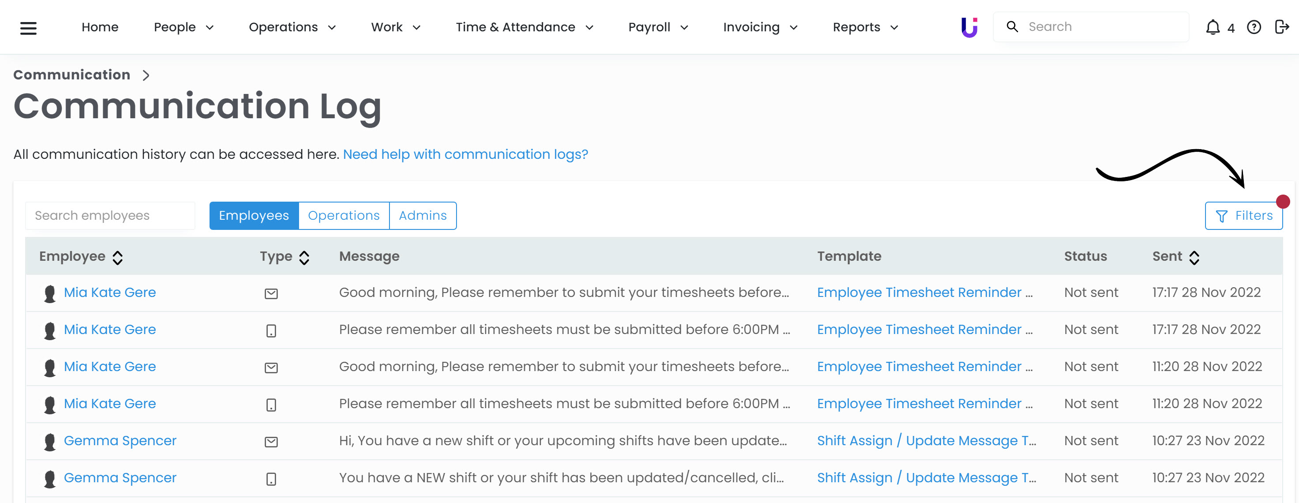This screenshot has height=503, width=1299.
Task: Sort table by Type column
Action: [x=304, y=257]
